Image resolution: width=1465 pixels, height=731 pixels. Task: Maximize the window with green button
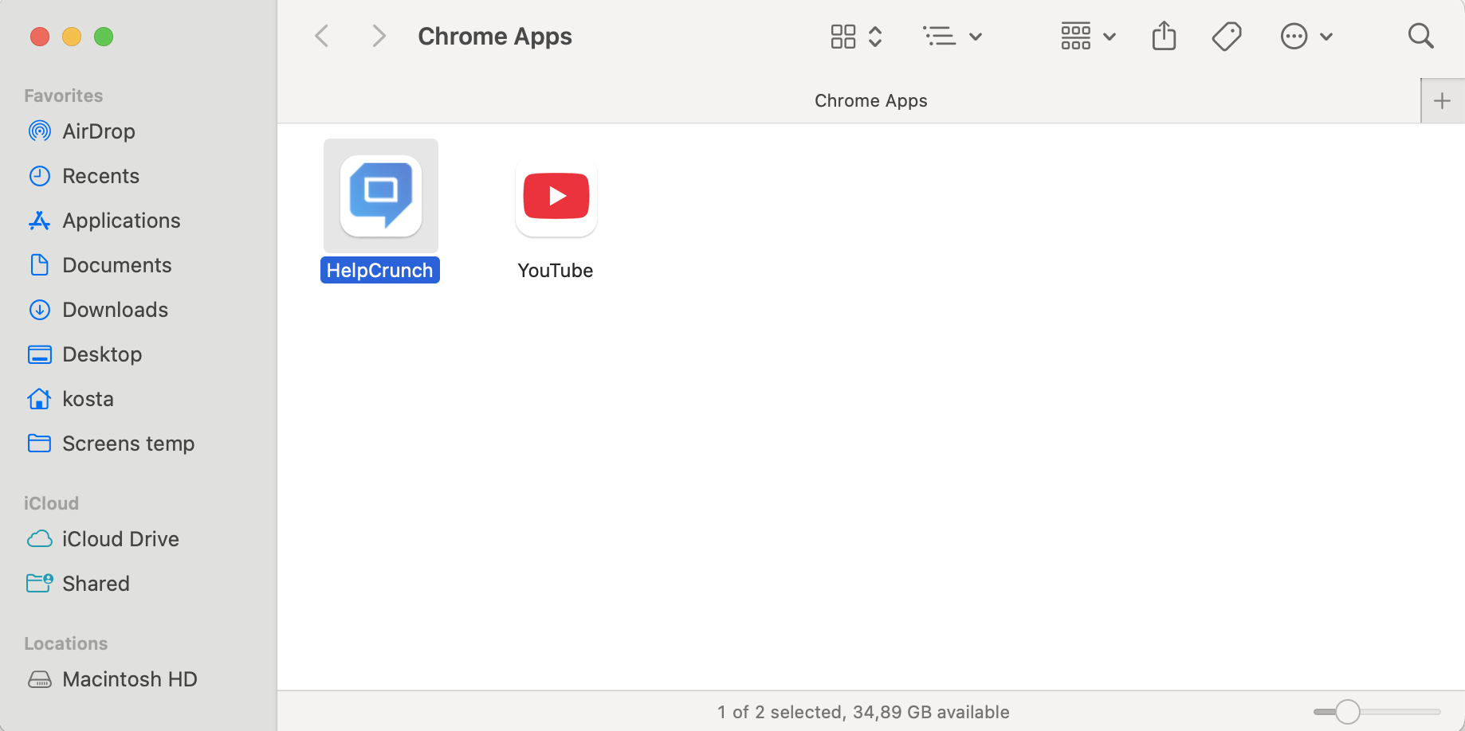tap(104, 37)
